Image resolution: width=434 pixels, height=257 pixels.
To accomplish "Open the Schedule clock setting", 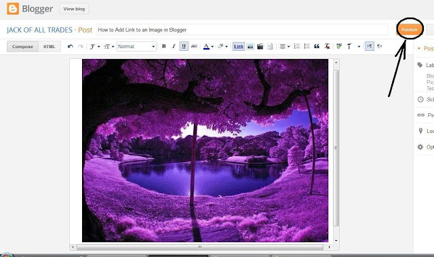I will click(420, 99).
